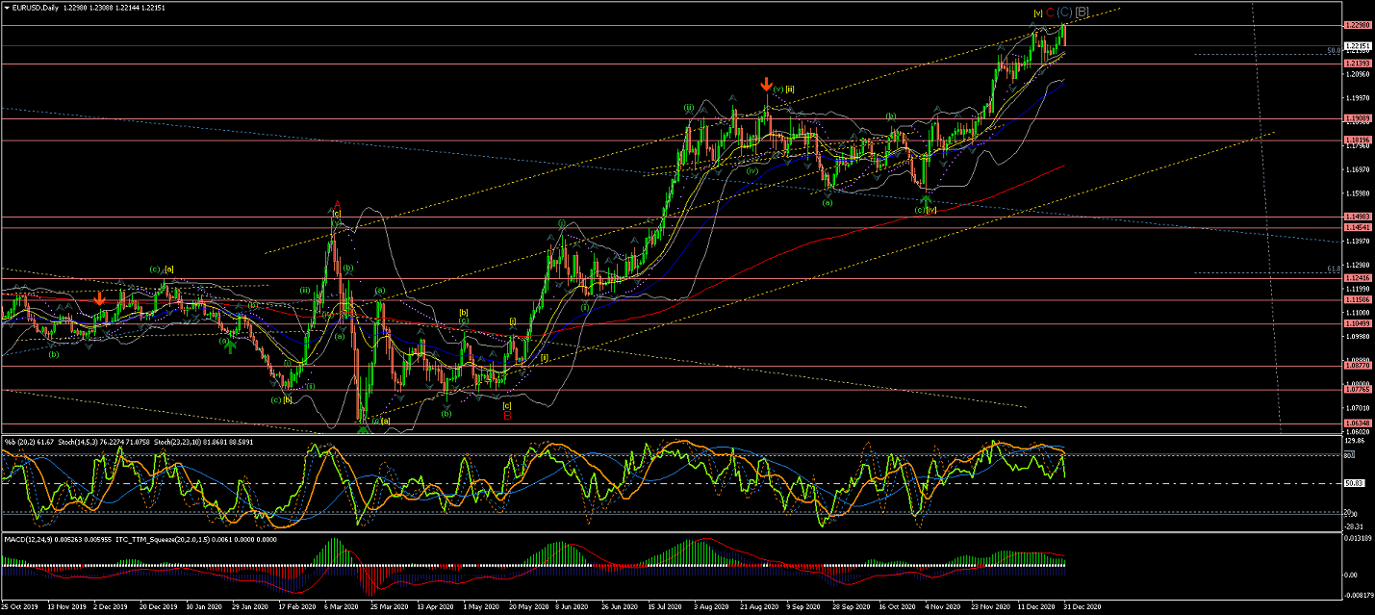Click the red wave label A at March peak
Viewport: 1375px width, 615px height.
(337, 204)
